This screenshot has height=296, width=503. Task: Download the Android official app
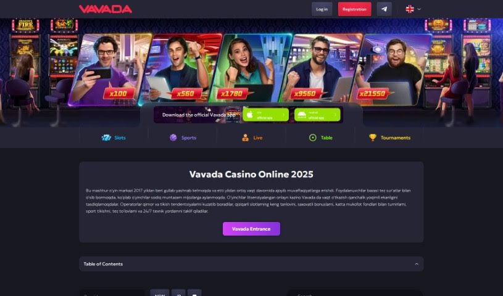tap(317, 115)
